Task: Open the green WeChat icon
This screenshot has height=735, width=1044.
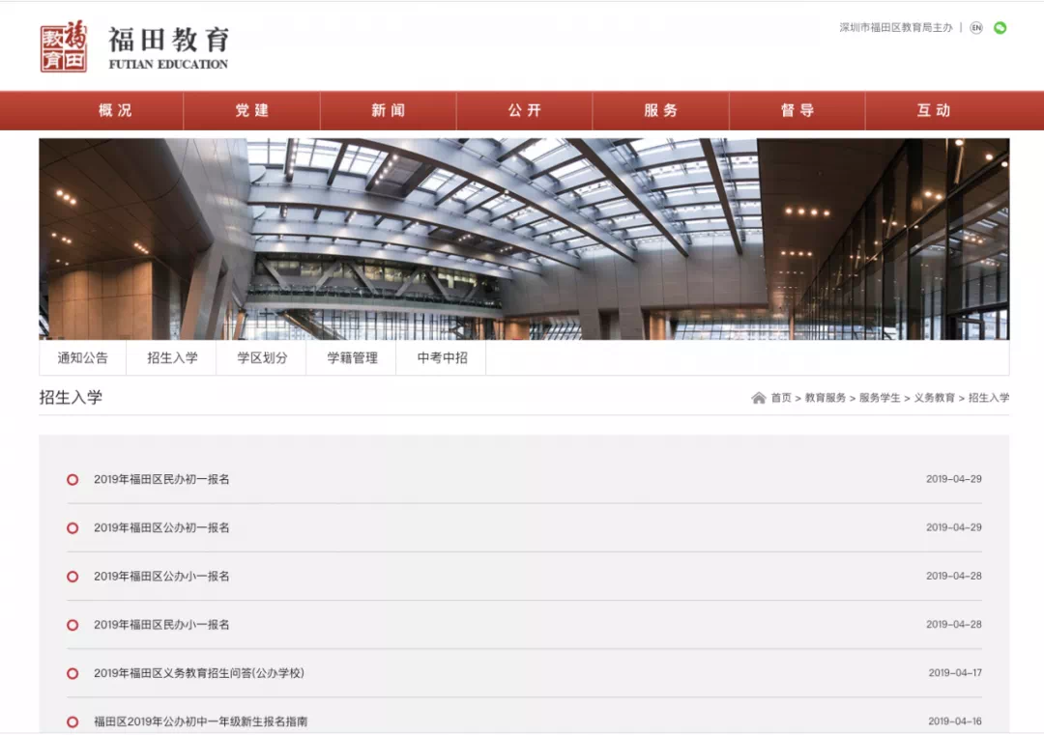Action: click(x=1000, y=28)
